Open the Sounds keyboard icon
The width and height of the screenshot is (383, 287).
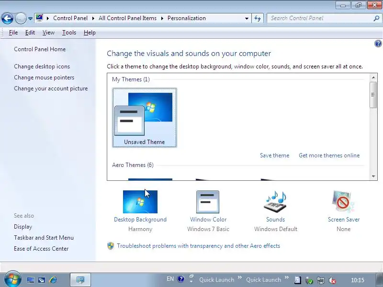click(275, 202)
